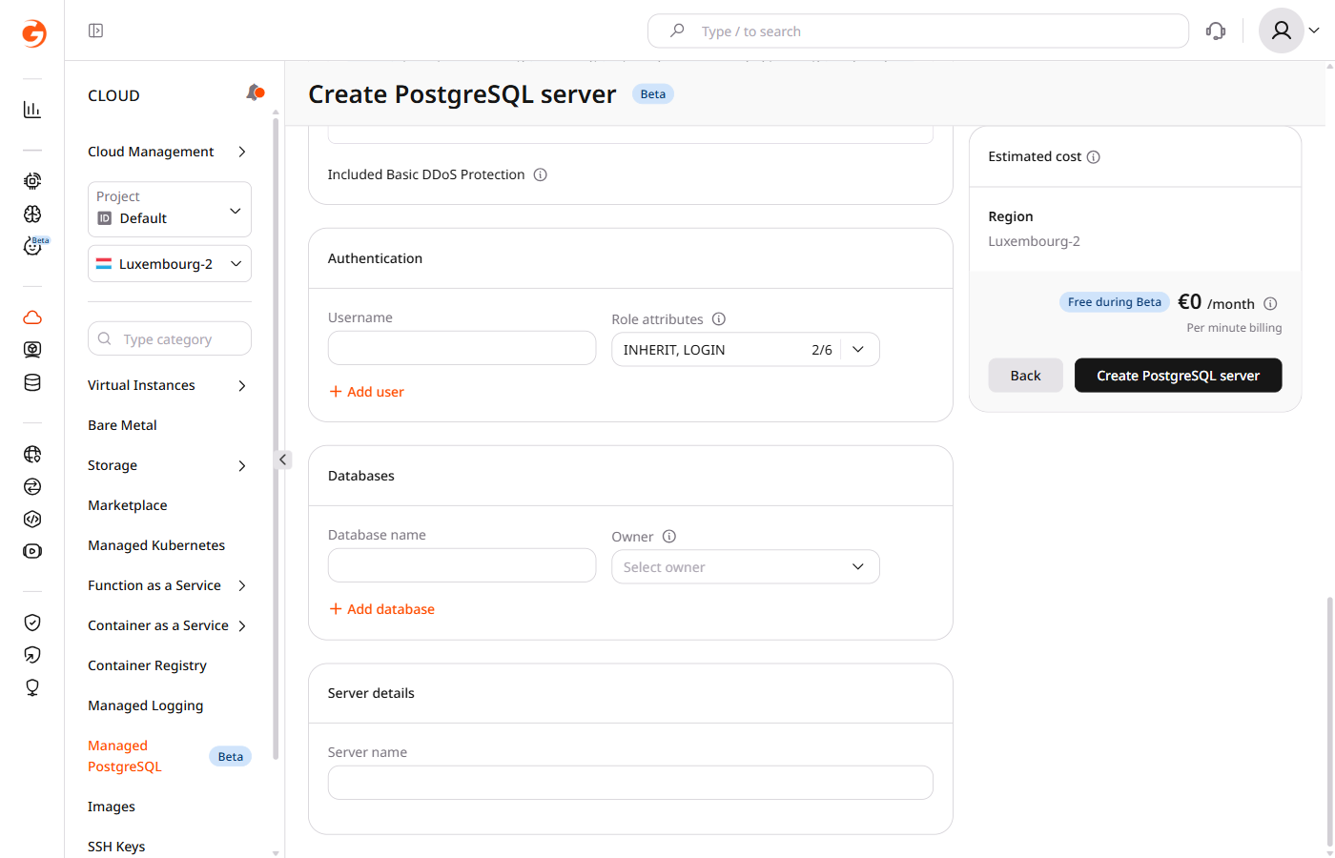Click the Add user link
Image resolution: width=1335 pixels, height=858 pixels.
367,392
